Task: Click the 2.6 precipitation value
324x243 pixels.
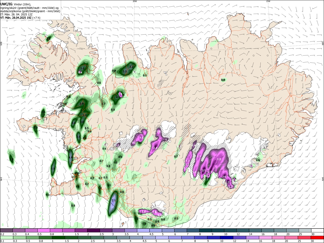Action: (82, 104)
